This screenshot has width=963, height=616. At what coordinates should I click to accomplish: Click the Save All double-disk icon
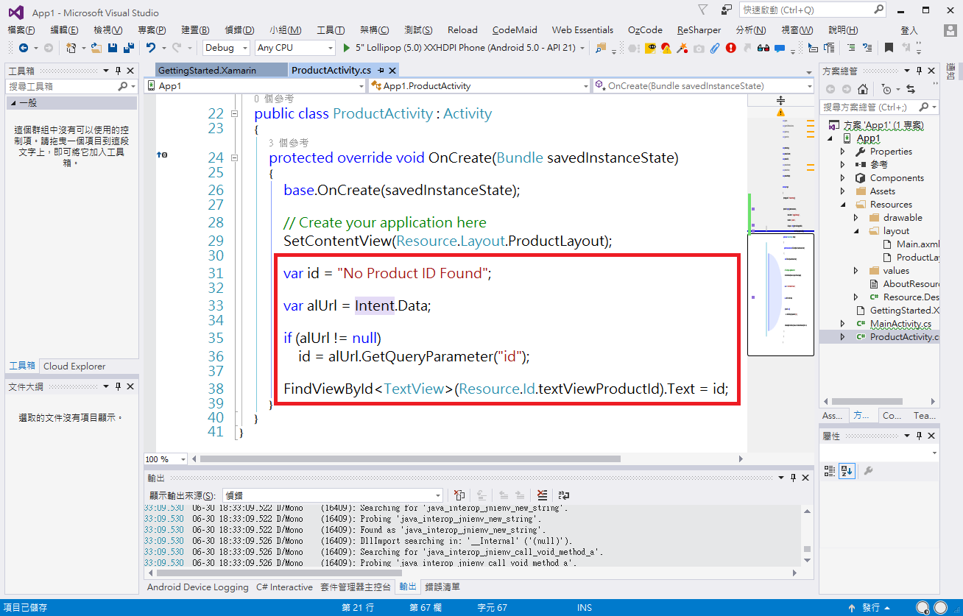pyautogui.click(x=129, y=48)
